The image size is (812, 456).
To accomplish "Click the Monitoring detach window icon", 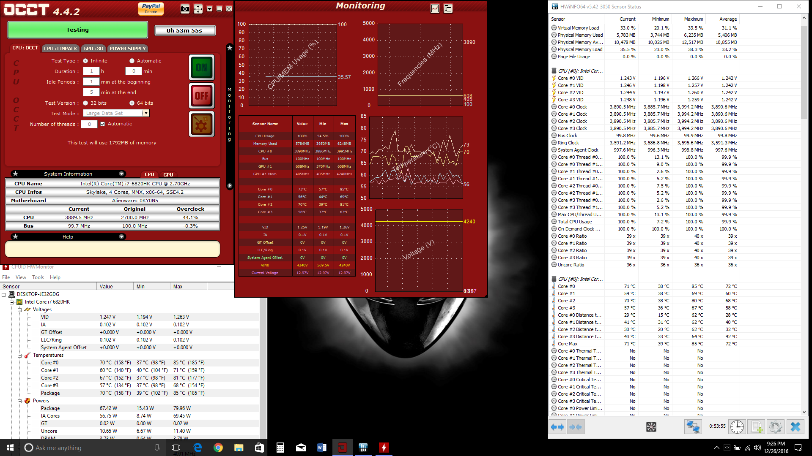I will click(448, 8).
